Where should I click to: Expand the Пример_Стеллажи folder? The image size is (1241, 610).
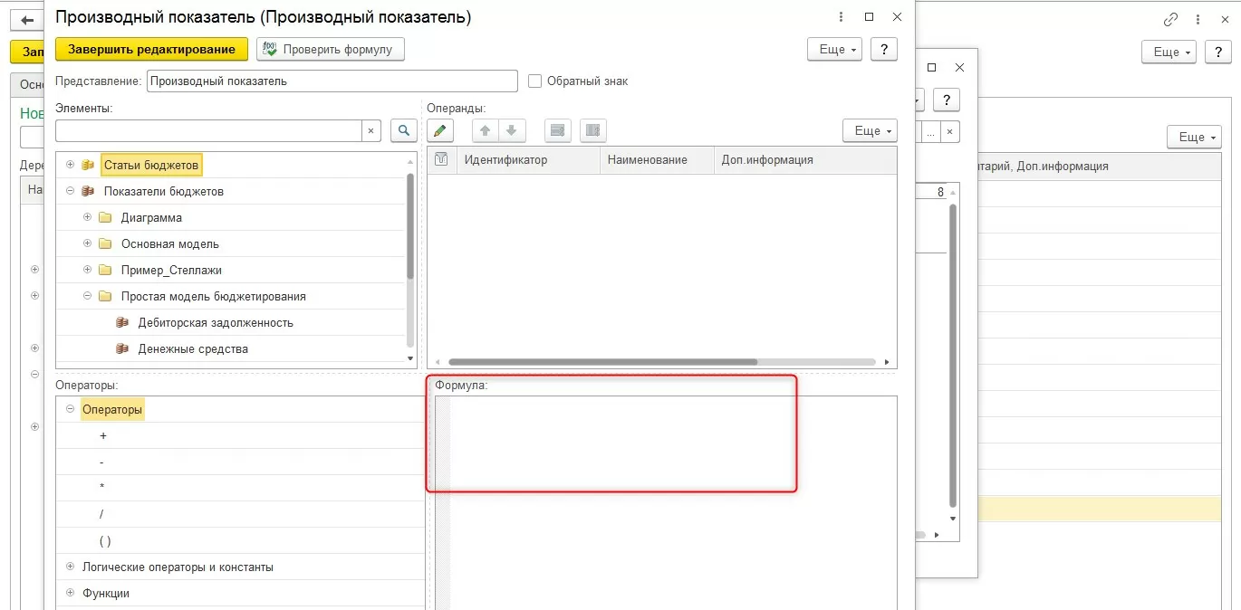coord(87,270)
